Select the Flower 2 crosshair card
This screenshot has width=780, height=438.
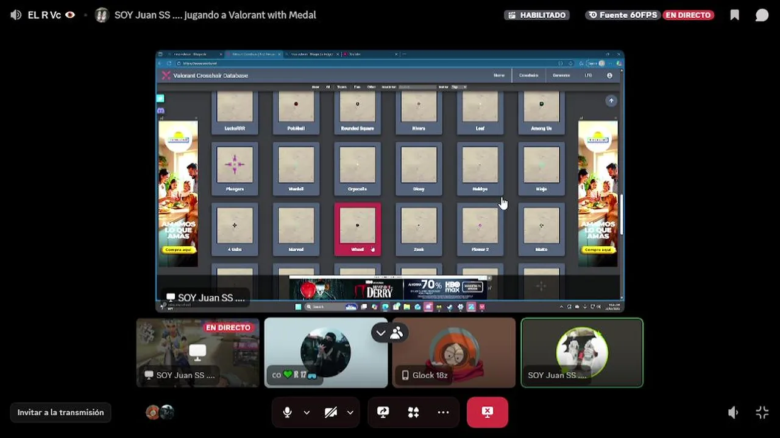coord(480,229)
